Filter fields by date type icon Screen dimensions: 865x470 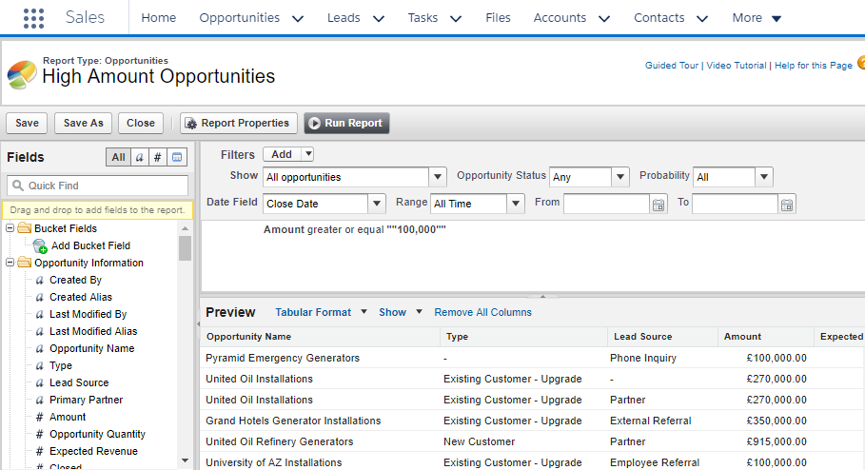pos(177,157)
